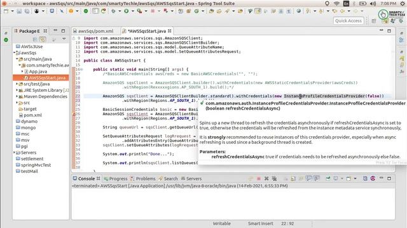Click the Save toolbar icon
The image size is (407, 228).
click(x=19, y=11)
